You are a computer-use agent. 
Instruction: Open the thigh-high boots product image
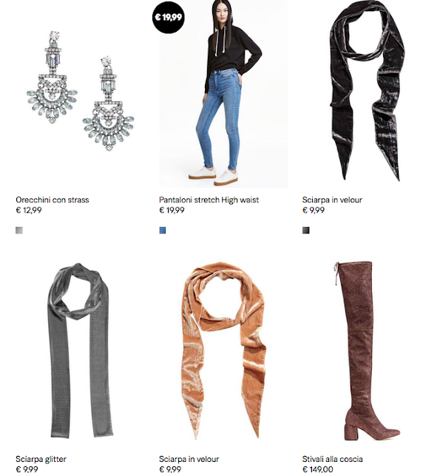point(367,351)
